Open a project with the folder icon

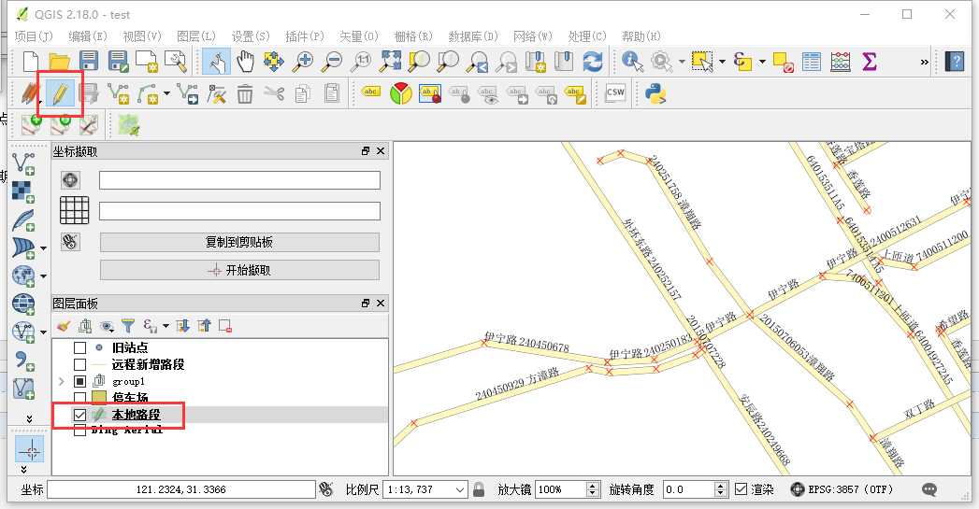point(59,62)
